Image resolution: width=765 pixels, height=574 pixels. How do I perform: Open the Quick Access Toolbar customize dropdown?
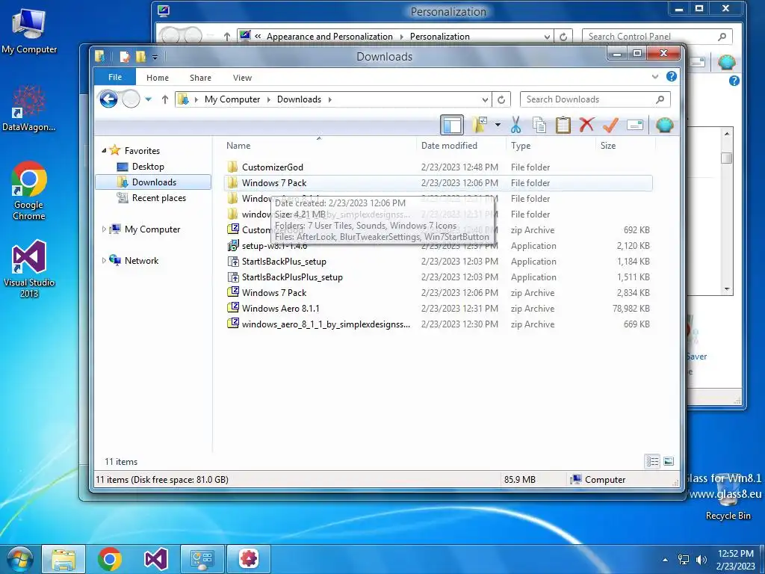click(x=155, y=57)
